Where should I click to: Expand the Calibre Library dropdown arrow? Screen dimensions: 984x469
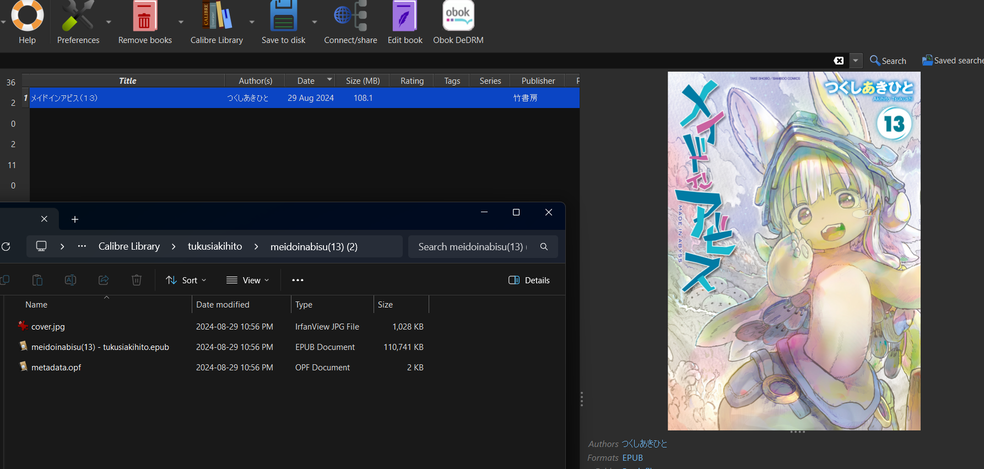tap(252, 22)
